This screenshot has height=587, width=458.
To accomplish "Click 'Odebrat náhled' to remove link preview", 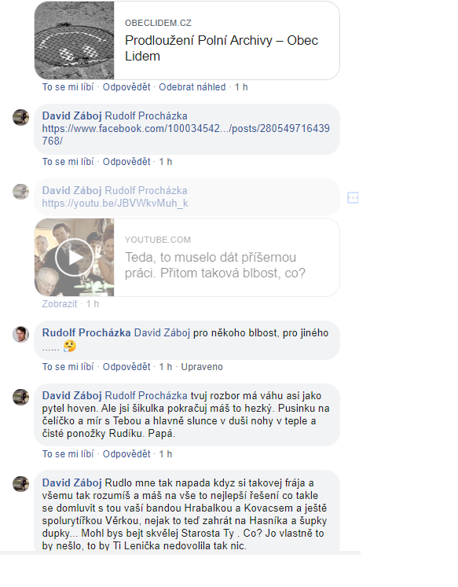I will [192, 87].
